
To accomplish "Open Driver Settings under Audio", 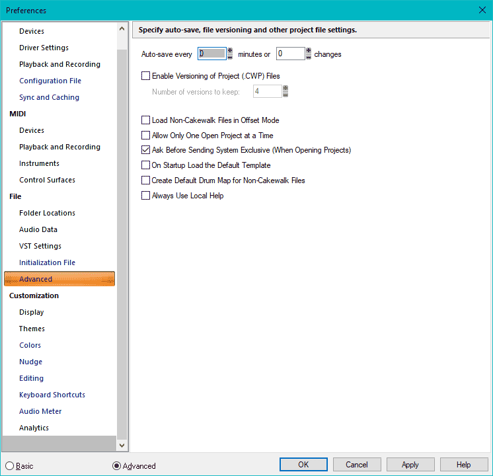I will pos(44,48).
